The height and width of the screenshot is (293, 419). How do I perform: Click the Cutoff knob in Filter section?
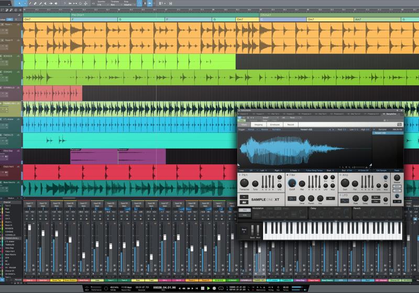292,183
